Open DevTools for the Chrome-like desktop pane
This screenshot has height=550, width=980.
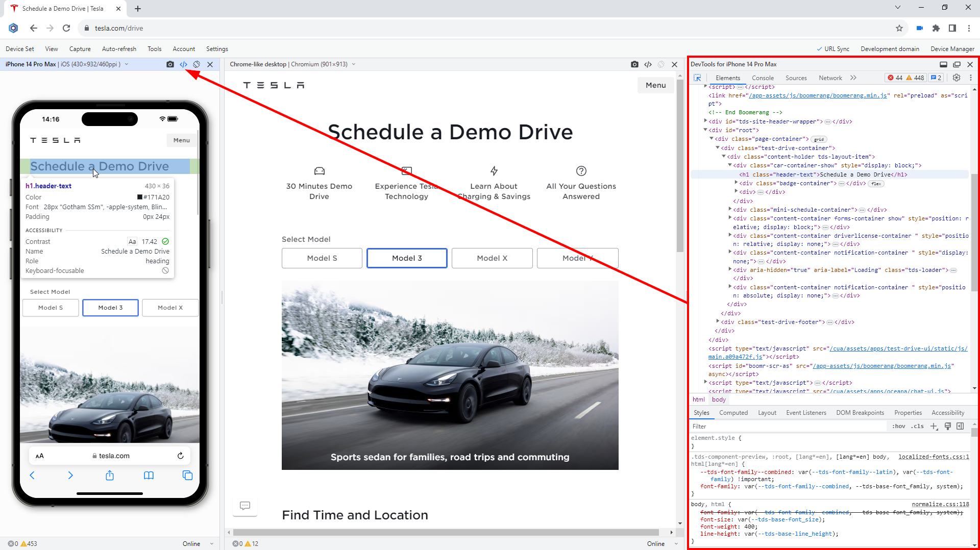click(648, 64)
